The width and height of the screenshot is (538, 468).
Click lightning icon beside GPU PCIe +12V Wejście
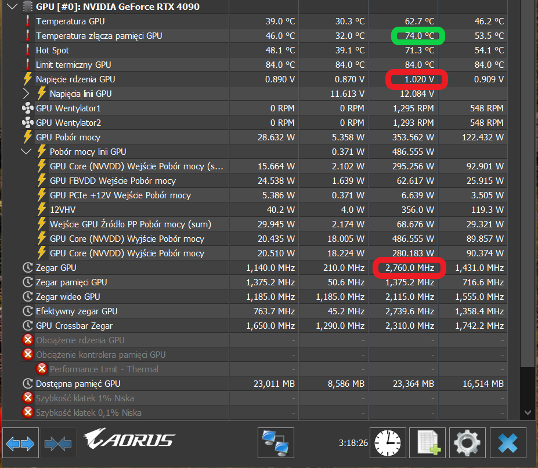pyautogui.click(x=42, y=195)
